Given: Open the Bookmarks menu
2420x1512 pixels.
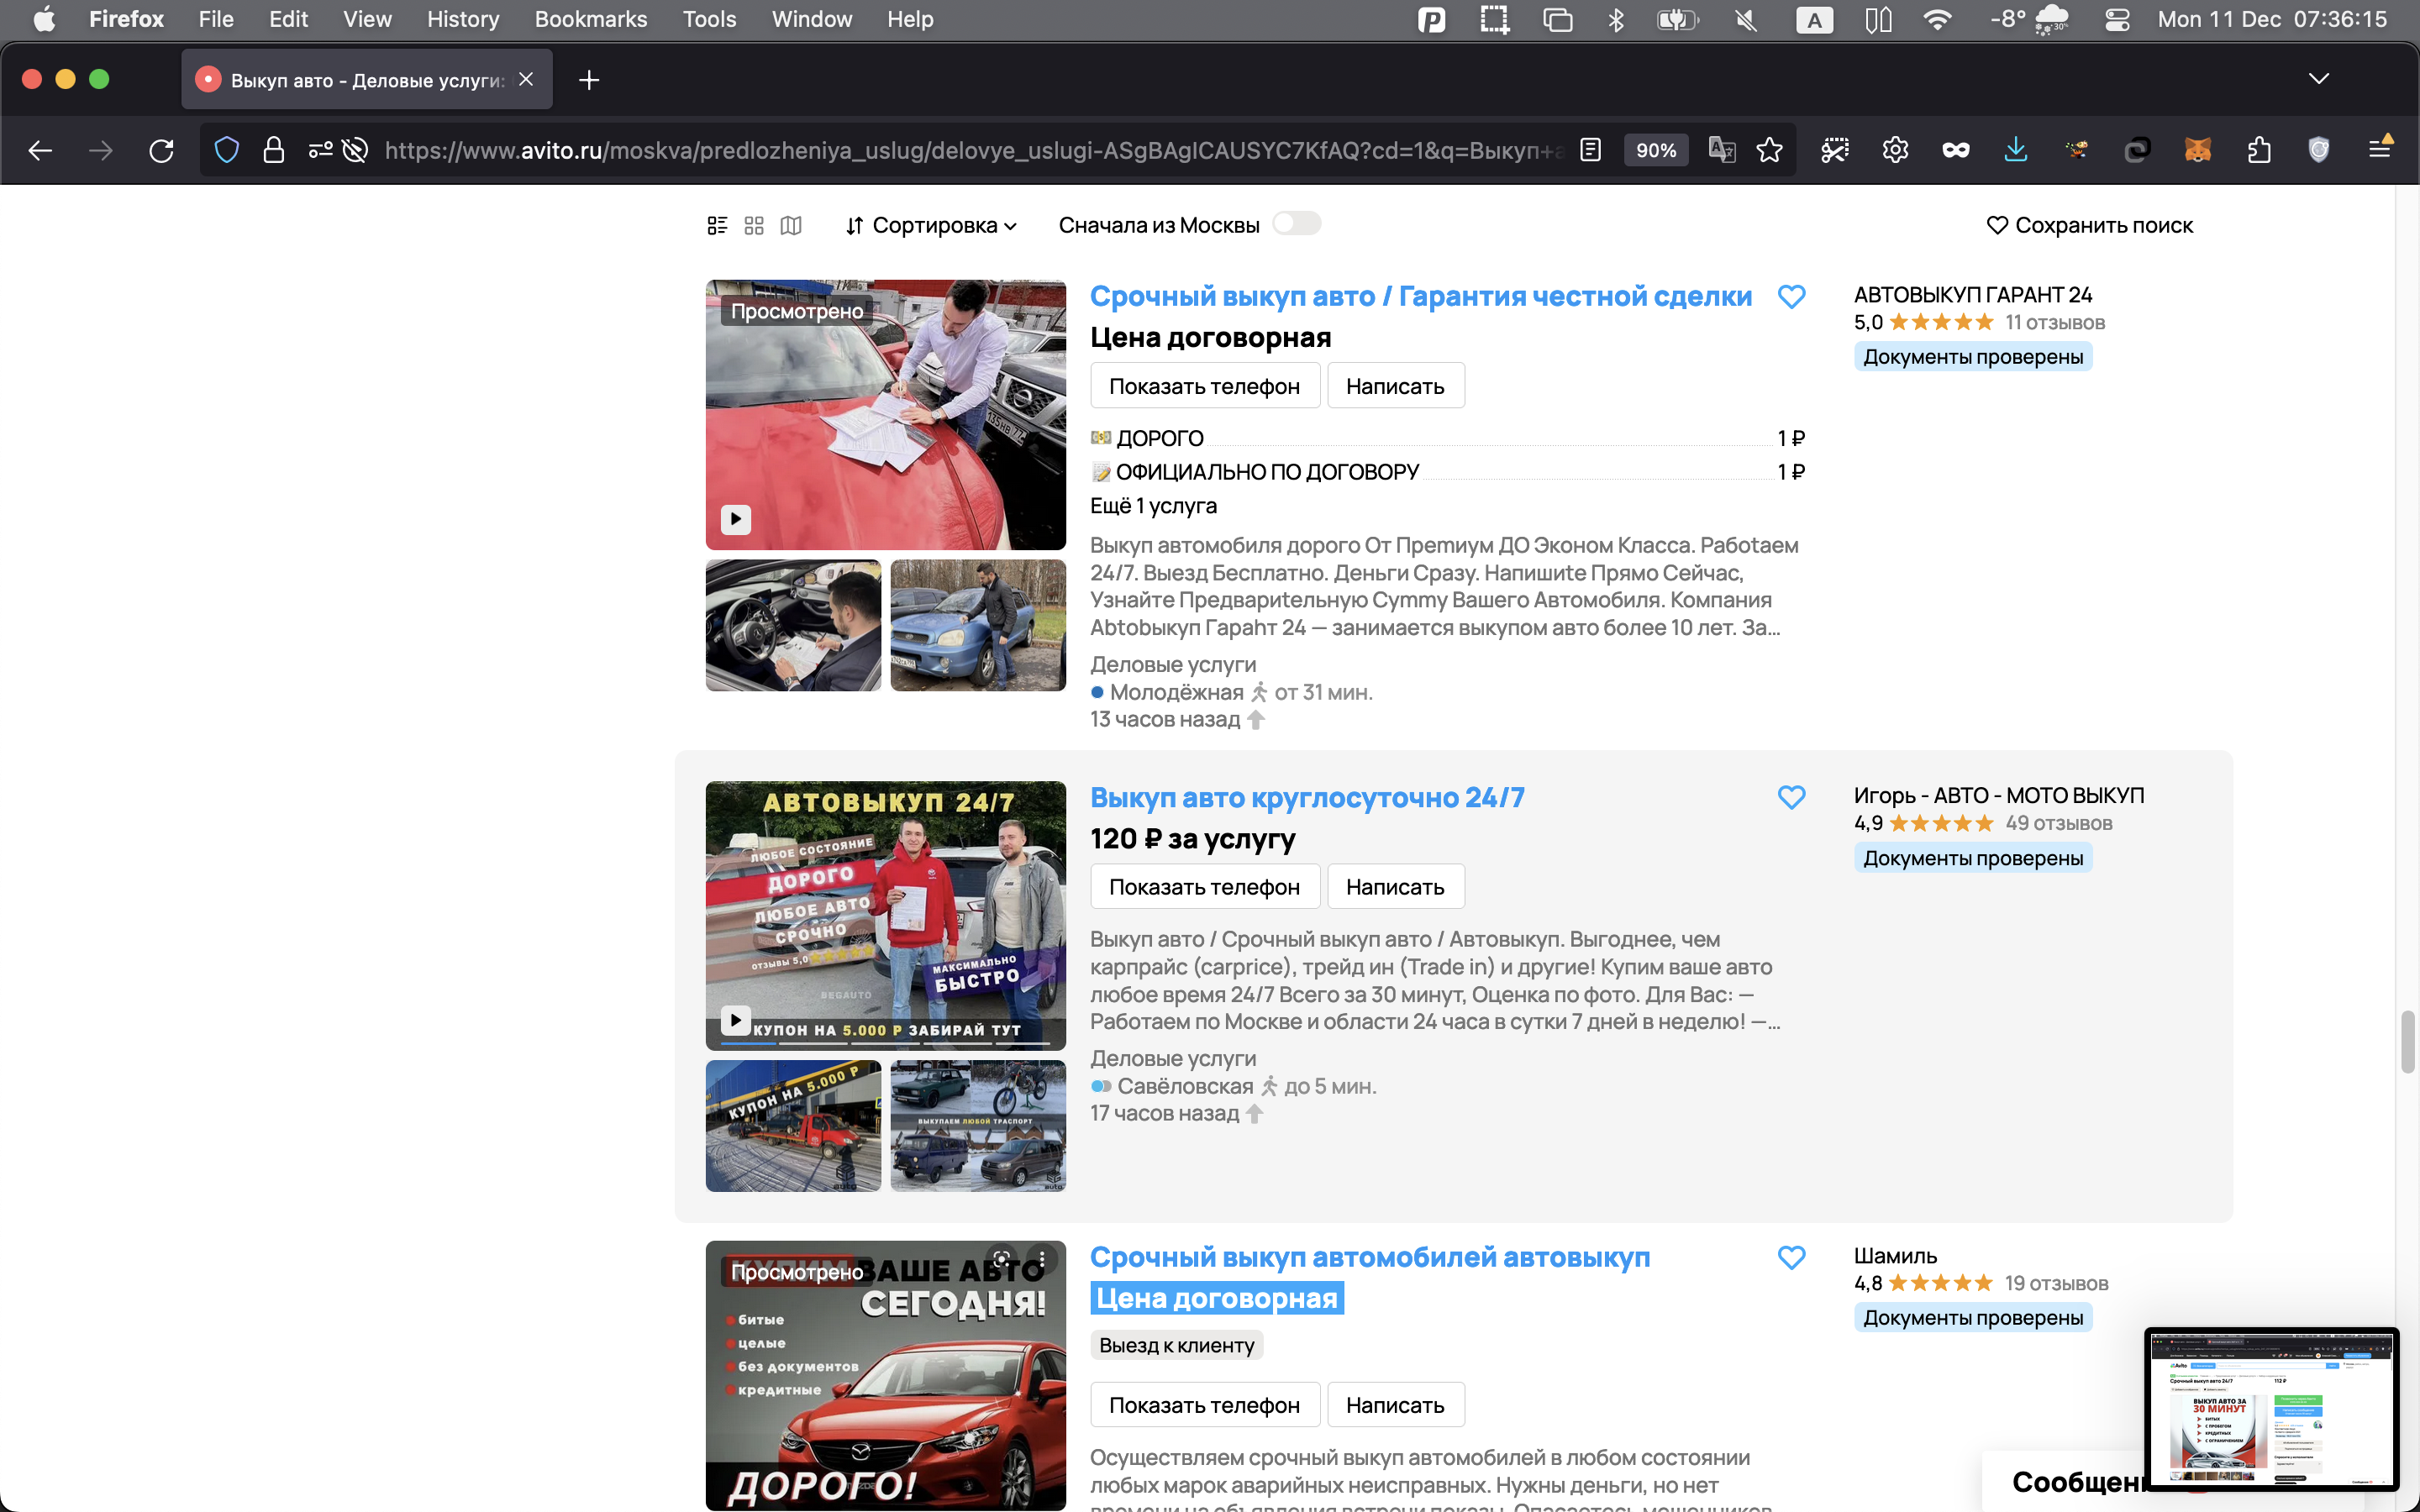Looking at the screenshot, I should coord(590,19).
